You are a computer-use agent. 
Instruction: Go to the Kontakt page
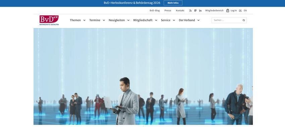pos(180,10)
